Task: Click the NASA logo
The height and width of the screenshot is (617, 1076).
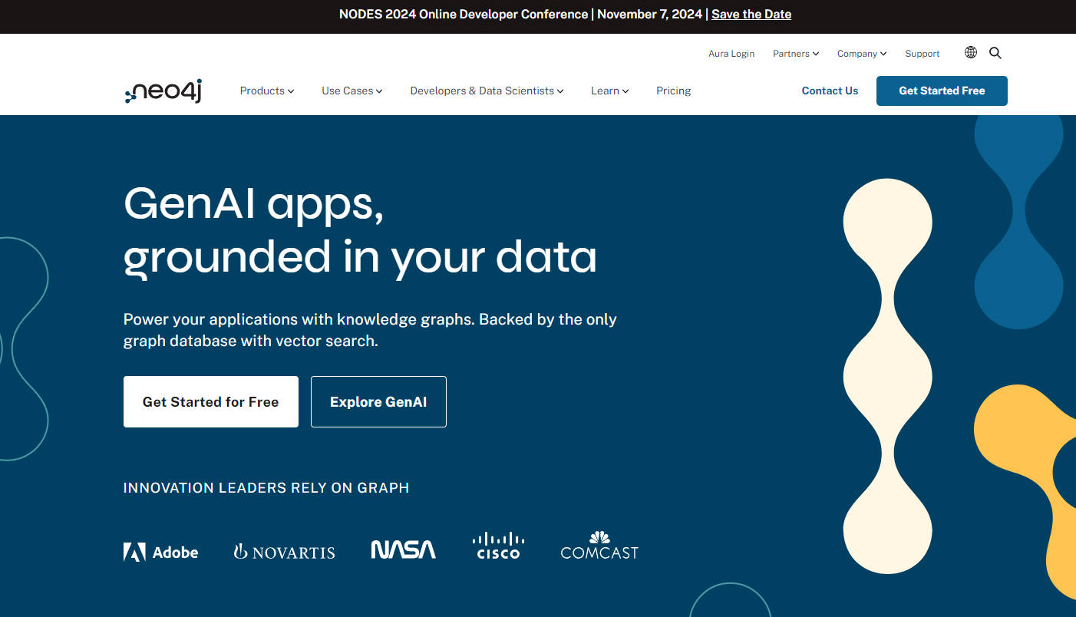Action: coord(404,549)
